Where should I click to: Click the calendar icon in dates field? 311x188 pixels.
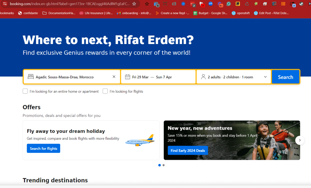click(128, 77)
